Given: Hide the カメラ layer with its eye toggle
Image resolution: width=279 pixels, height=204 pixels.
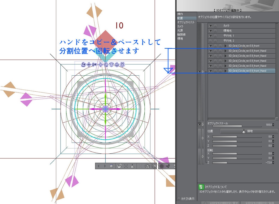Looking at the screenshot, I should coord(210,26).
